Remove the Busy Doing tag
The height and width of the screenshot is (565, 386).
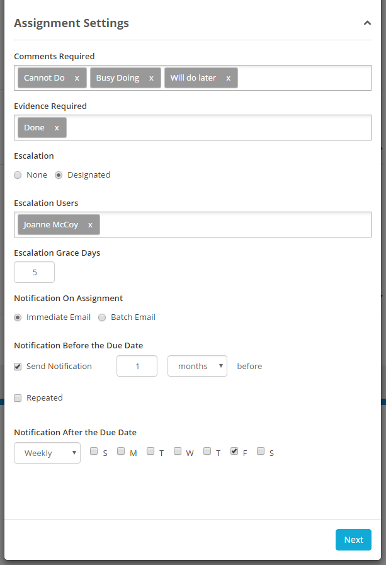point(151,78)
